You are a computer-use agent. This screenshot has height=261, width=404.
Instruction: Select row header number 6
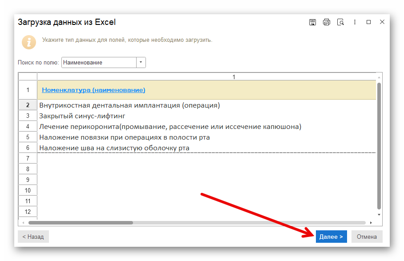(28, 148)
